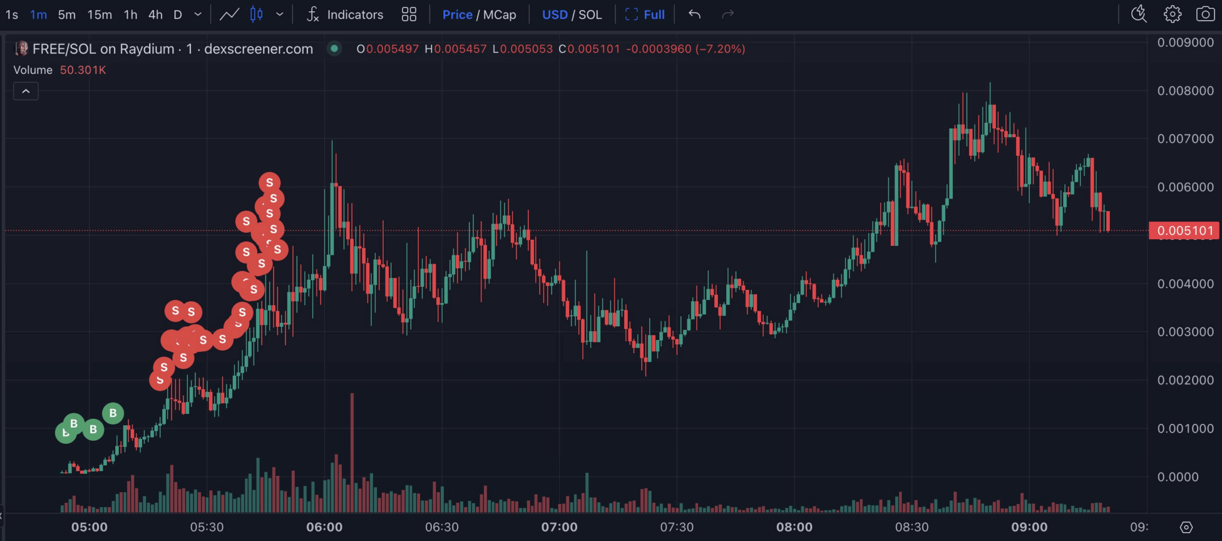Collapse the indicator legend chevron
The width and height of the screenshot is (1222, 541).
[26, 91]
